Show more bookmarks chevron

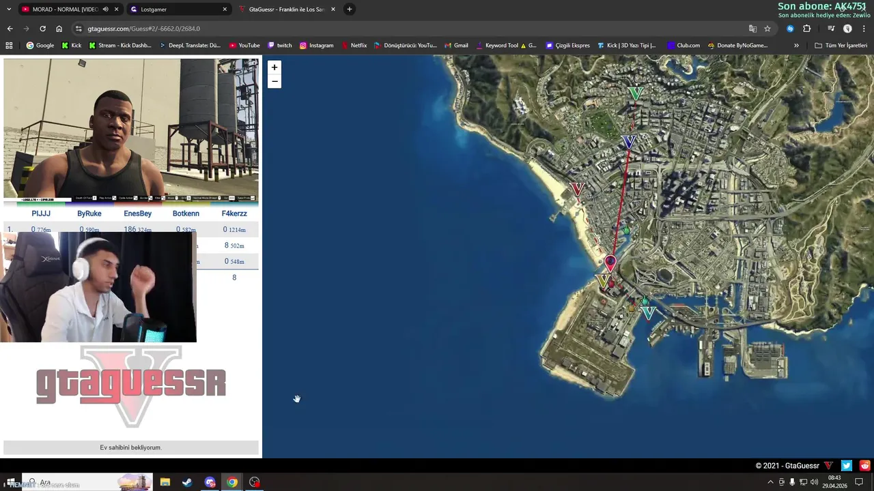796,46
